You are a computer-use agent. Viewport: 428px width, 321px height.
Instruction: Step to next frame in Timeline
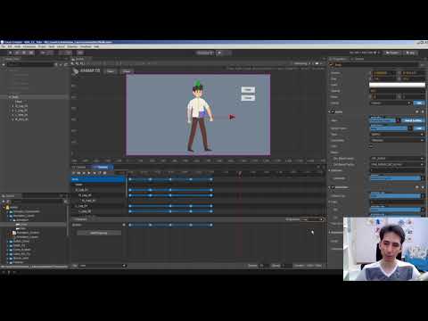[95, 173]
